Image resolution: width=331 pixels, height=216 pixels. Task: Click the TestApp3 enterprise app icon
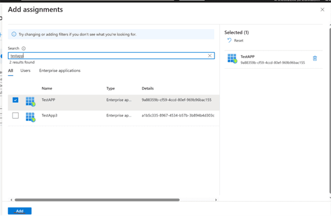(30, 117)
